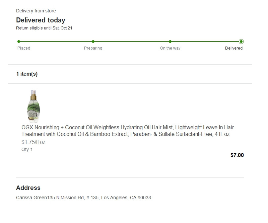Click the Preparing status label

[93, 48]
